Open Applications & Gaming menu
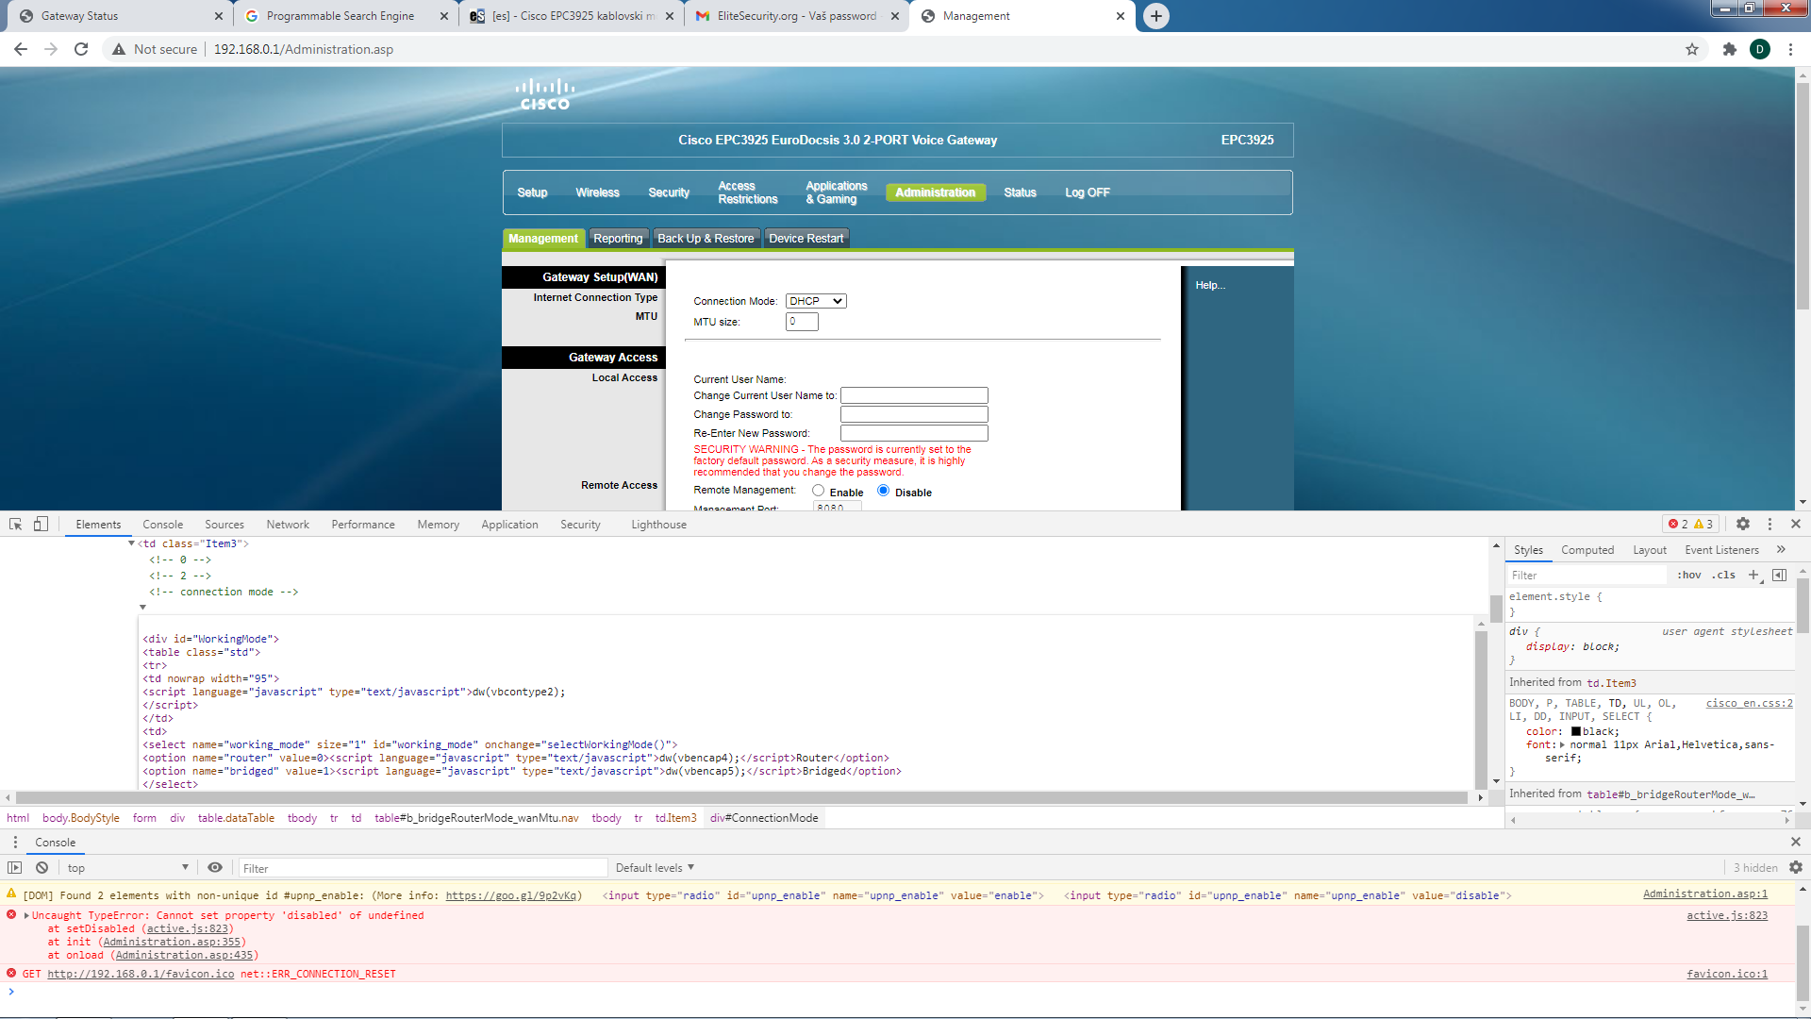Screen dimensions: 1811x1019 pos(837,192)
